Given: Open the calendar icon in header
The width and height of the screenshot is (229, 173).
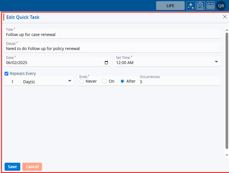Looking at the screenshot, I should pyautogui.click(x=210, y=6).
